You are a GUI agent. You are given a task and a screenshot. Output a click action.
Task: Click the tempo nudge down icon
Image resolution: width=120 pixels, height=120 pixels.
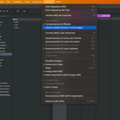pos(4,11)
